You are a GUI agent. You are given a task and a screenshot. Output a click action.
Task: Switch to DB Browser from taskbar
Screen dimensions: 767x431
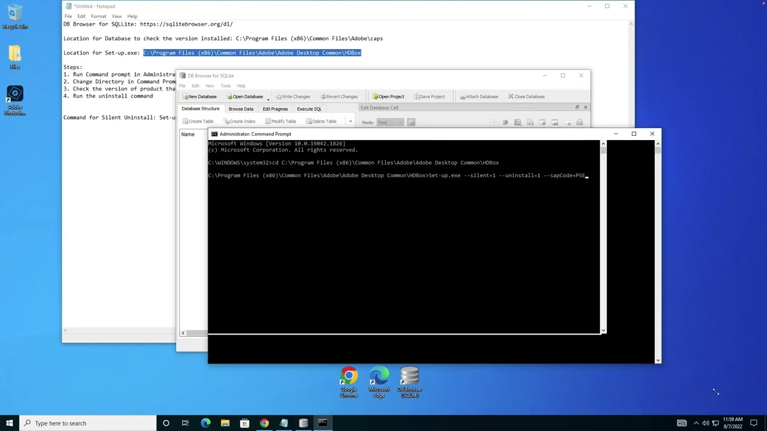tap(303, 423)
